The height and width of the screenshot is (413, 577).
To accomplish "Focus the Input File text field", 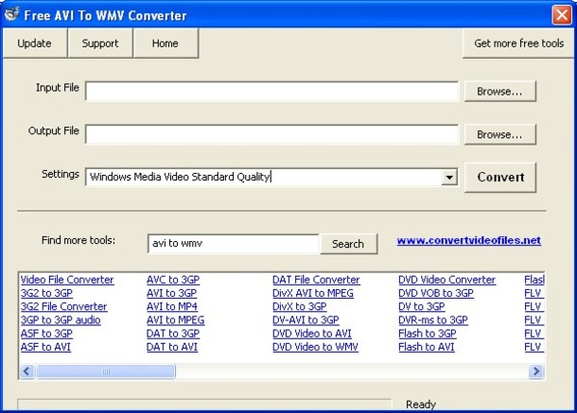I will click(x=271, y=92).
